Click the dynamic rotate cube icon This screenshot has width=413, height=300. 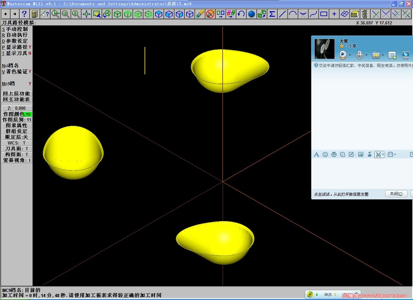point(107,14)
